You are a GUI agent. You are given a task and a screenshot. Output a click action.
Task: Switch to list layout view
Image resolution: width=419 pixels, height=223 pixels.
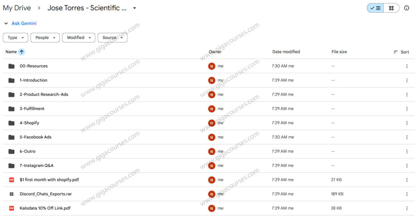point(375,8)
